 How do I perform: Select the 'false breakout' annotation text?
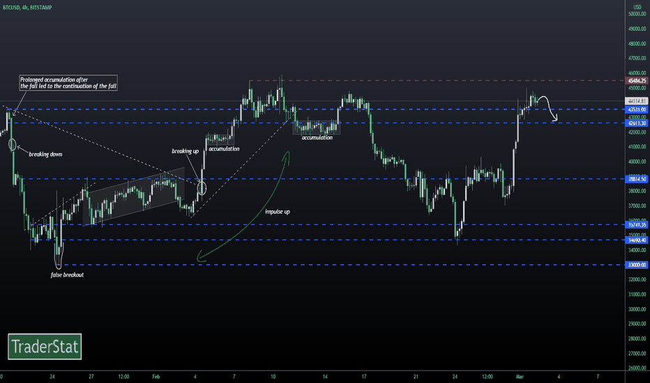pos(67,275)
